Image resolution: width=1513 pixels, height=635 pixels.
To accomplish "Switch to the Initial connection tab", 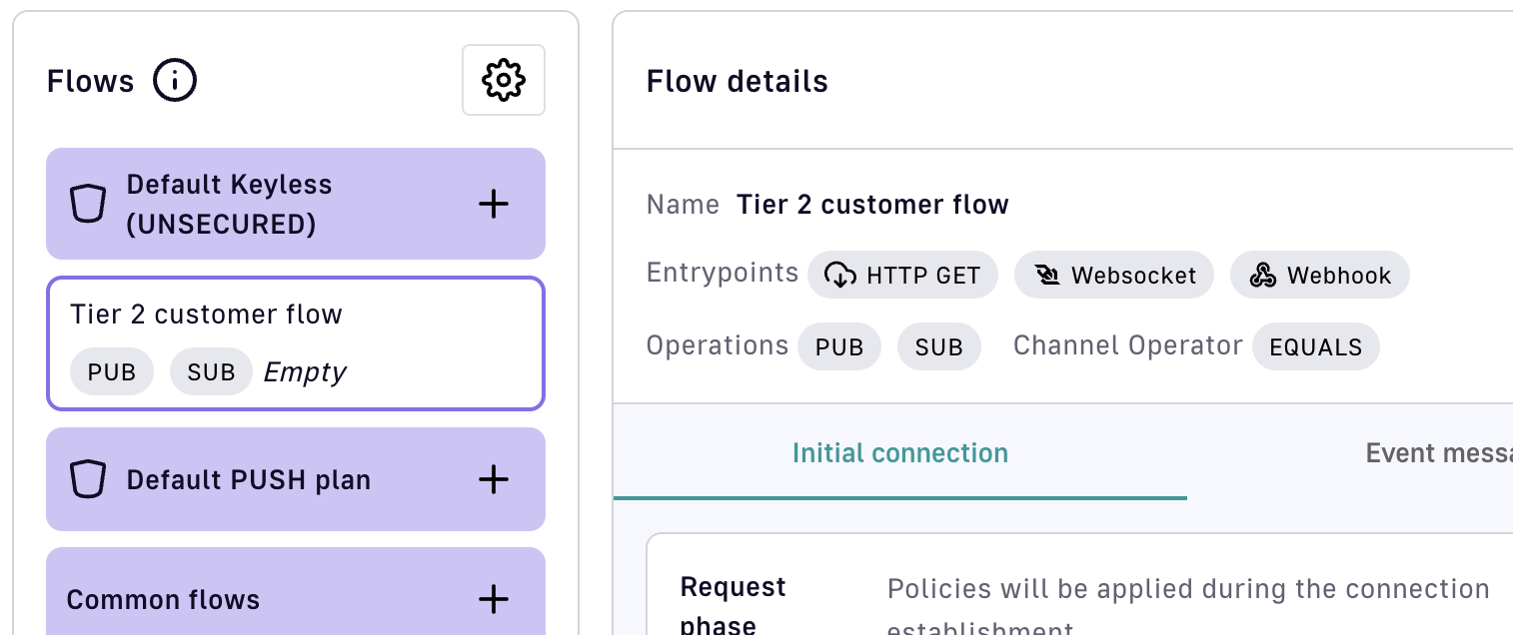I will pos(899,453).
